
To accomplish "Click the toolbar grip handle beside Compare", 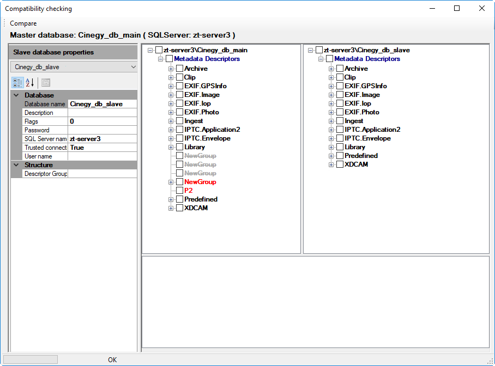I will 4,23.
